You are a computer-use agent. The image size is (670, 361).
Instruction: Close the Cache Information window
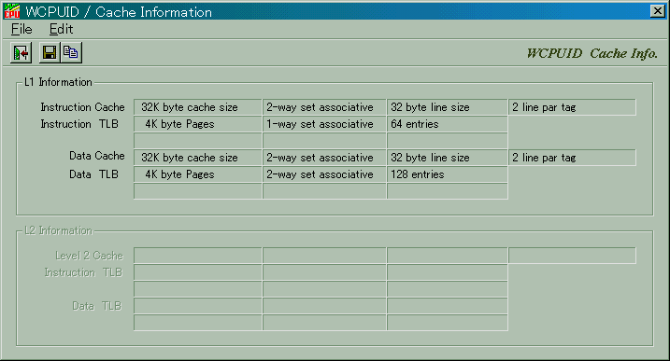[658, 11]
